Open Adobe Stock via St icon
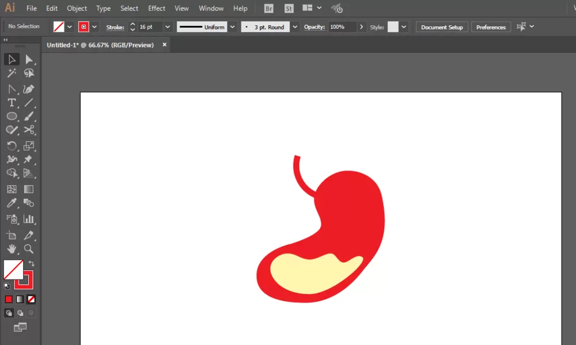 [x=289, y=9]
